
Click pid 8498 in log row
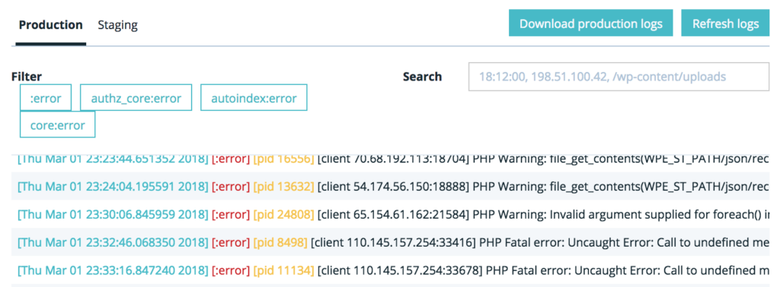point(280,242)
